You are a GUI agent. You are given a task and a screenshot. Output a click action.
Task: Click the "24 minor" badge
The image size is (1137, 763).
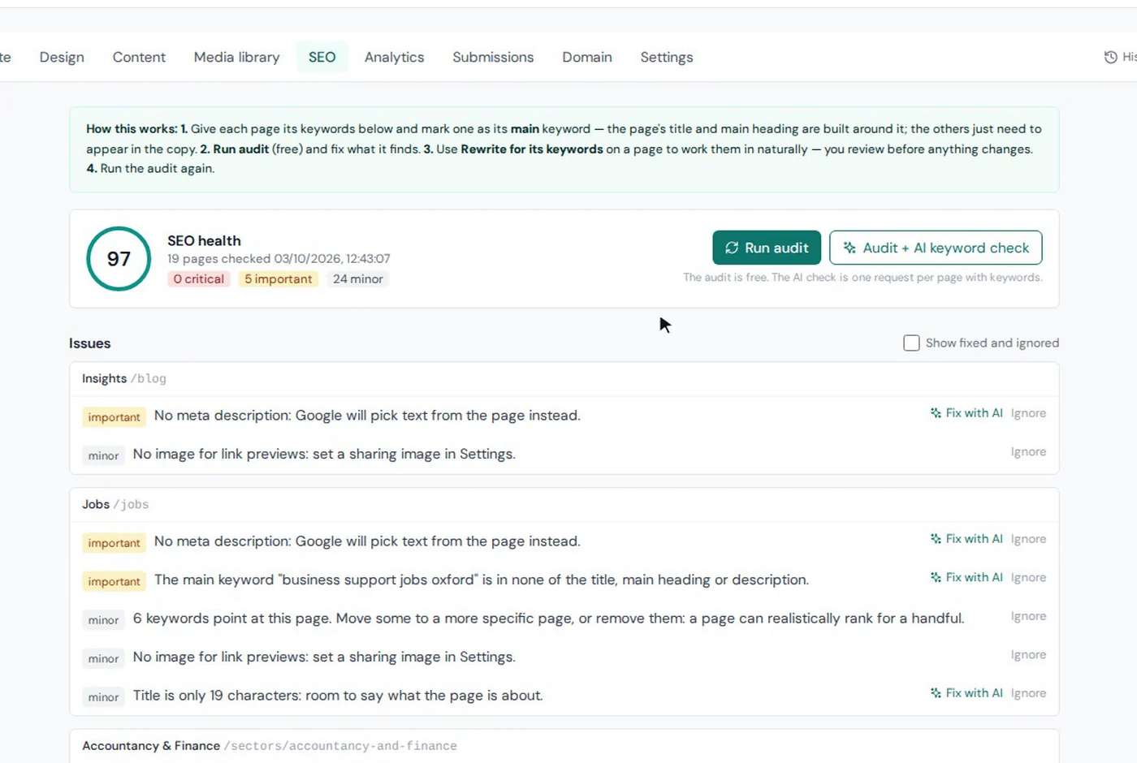357,279
